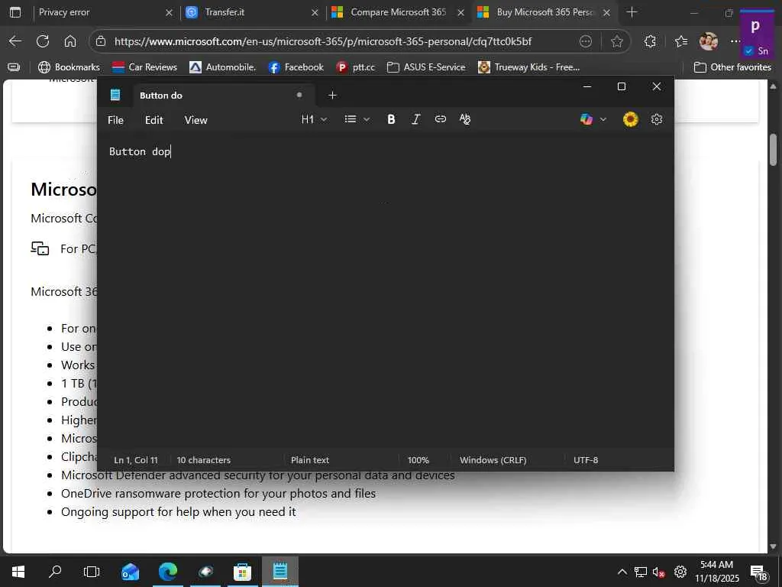Open the File menu in Notepad
782x587 pixels.
115,120
